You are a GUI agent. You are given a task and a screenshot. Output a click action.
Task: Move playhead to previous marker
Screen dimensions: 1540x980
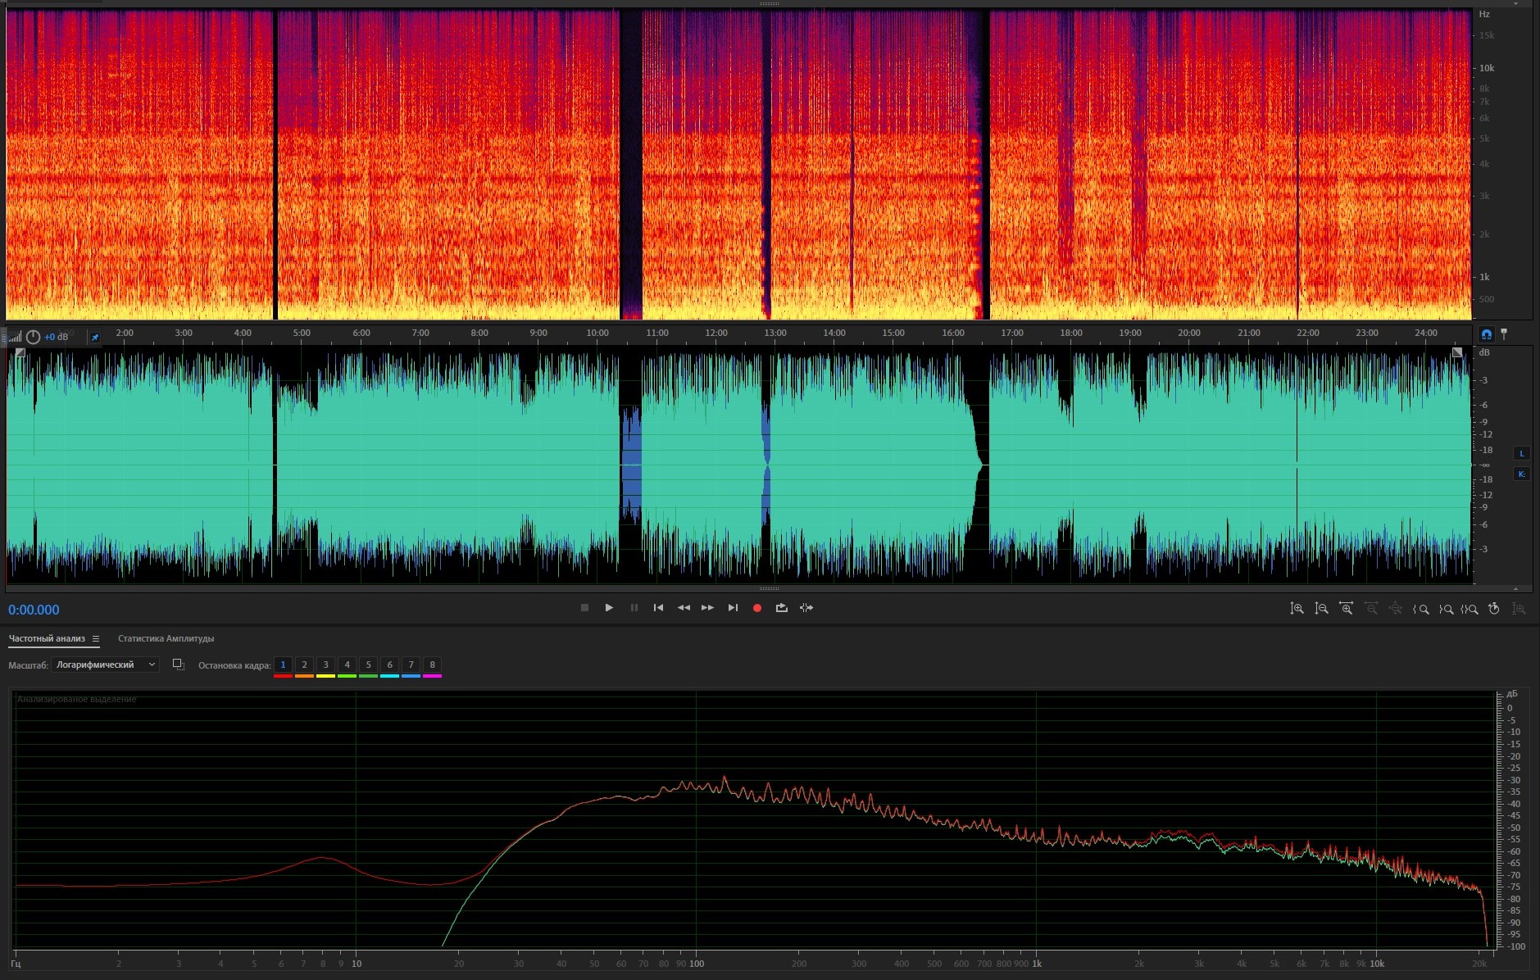pos(658,608)
